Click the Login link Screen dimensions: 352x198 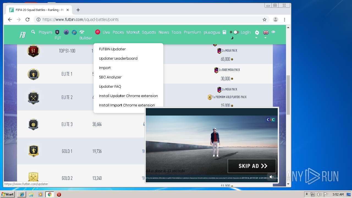point(246,32)
